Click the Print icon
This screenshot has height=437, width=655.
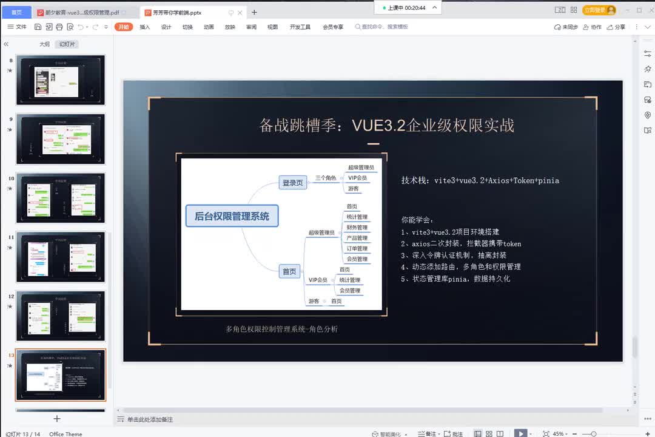click(x=59, y=27)
